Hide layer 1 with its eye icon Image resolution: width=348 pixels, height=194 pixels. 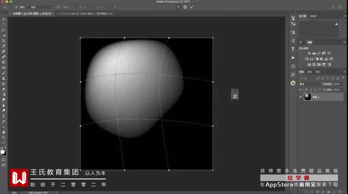[x=301, y=97]
